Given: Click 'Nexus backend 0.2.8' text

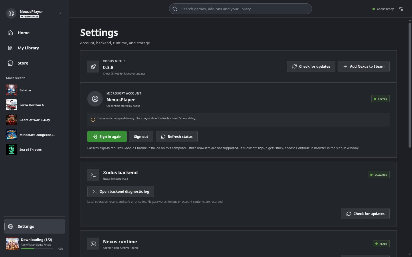Looking at the screenshot, I should pyautogui.click(x=115, y=179).
